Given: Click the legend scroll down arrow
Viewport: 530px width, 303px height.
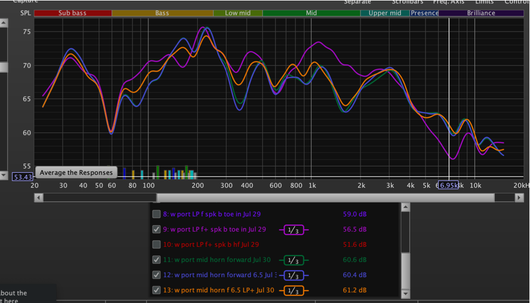Looking at the screenshot, I should [x=405, y=293].
